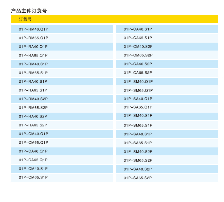Choose order number 01P-RA65.S1P
Viewport: 224px width, 202px height.
33,90
